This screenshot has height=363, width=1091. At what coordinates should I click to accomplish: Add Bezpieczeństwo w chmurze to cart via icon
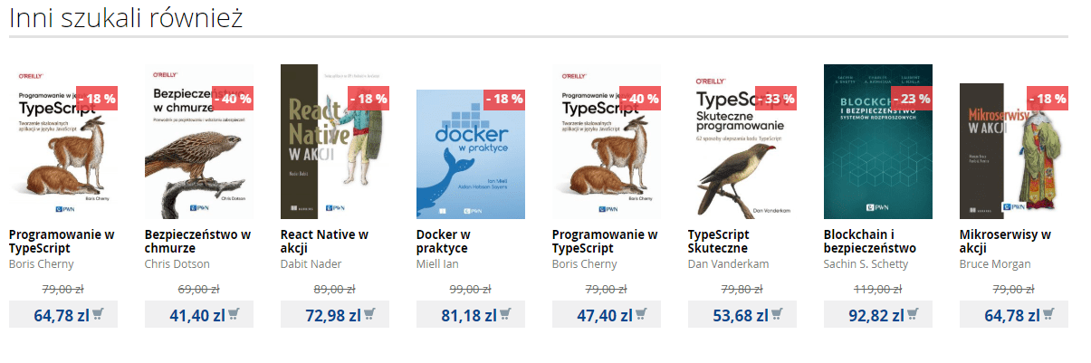click(234, 314)
